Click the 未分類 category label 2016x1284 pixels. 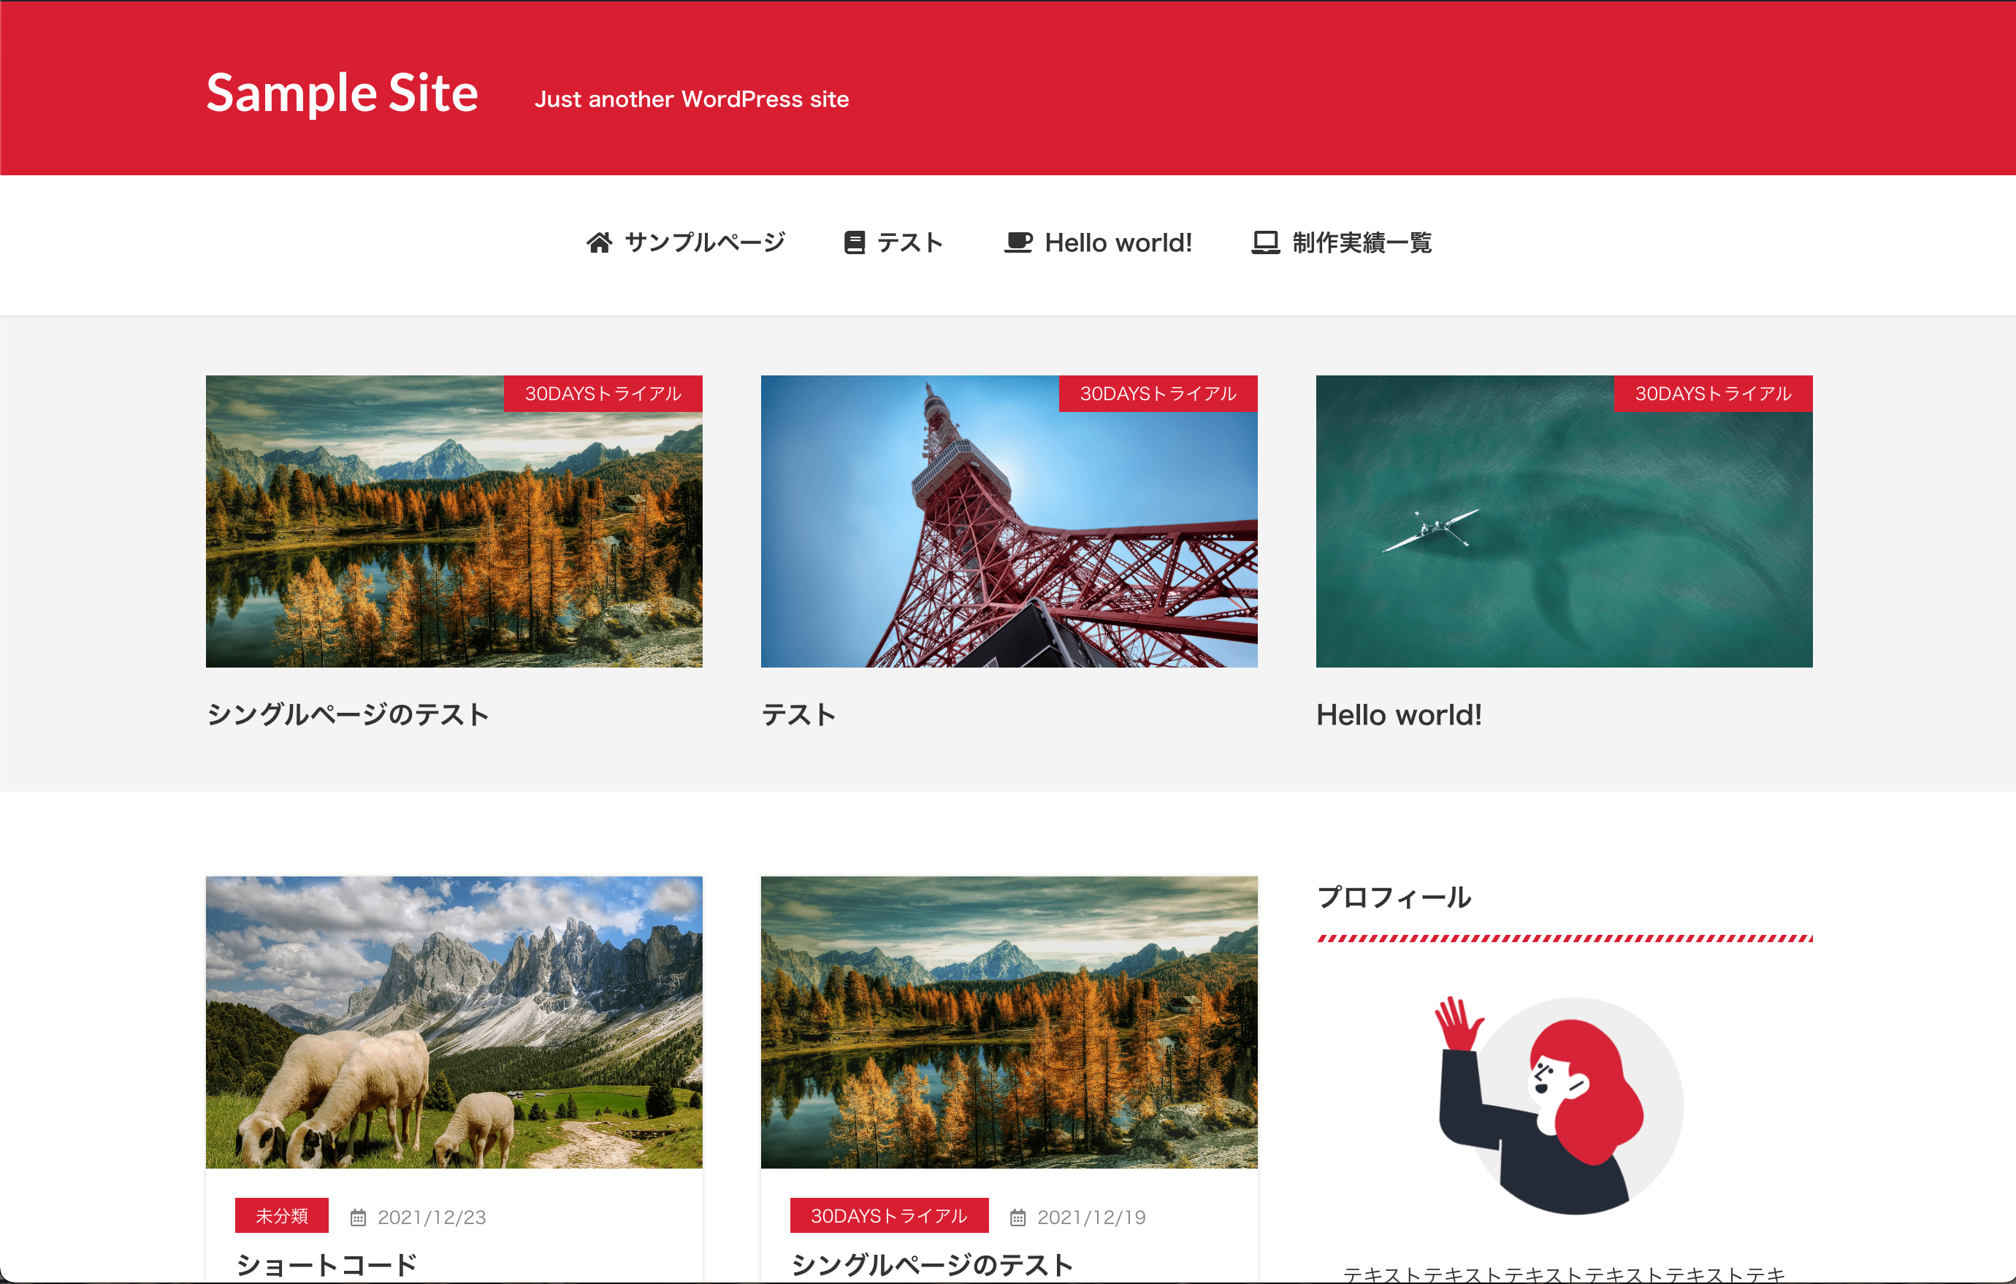[281, 1215]
